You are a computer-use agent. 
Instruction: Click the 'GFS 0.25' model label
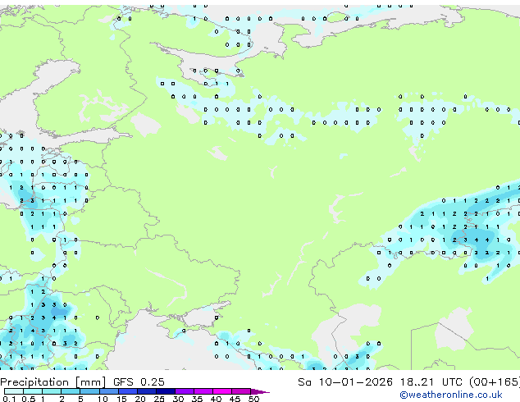click(139, 382)
